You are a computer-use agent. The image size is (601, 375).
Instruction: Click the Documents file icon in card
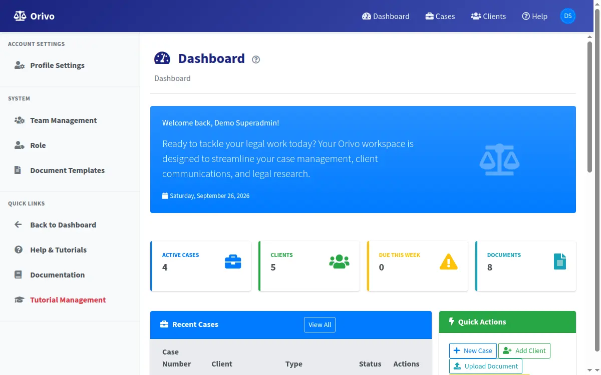click(x=560, y=261)
